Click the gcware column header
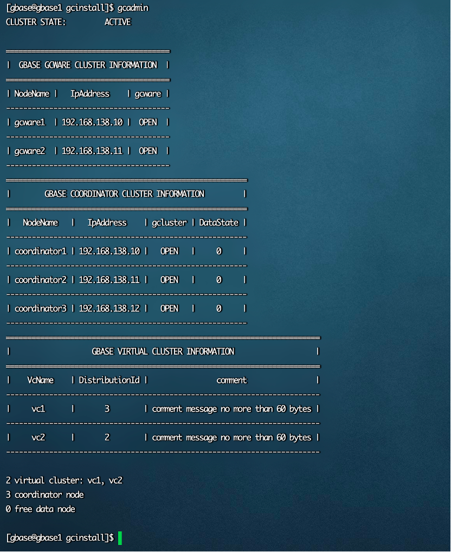 point(148,94)
